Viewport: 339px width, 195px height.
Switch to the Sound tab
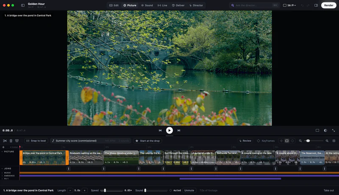click(x=147, y=5)
